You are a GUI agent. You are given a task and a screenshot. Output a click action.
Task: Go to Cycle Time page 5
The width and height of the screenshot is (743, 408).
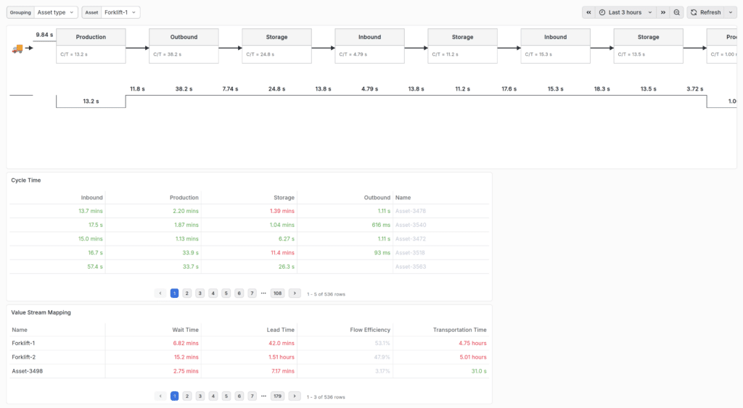[x=226, y=293]
